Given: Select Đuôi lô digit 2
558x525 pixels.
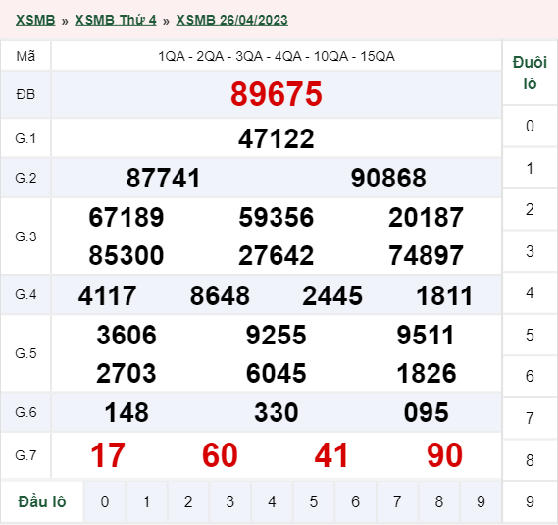Looking at the screenshot, I should [530, 209].
